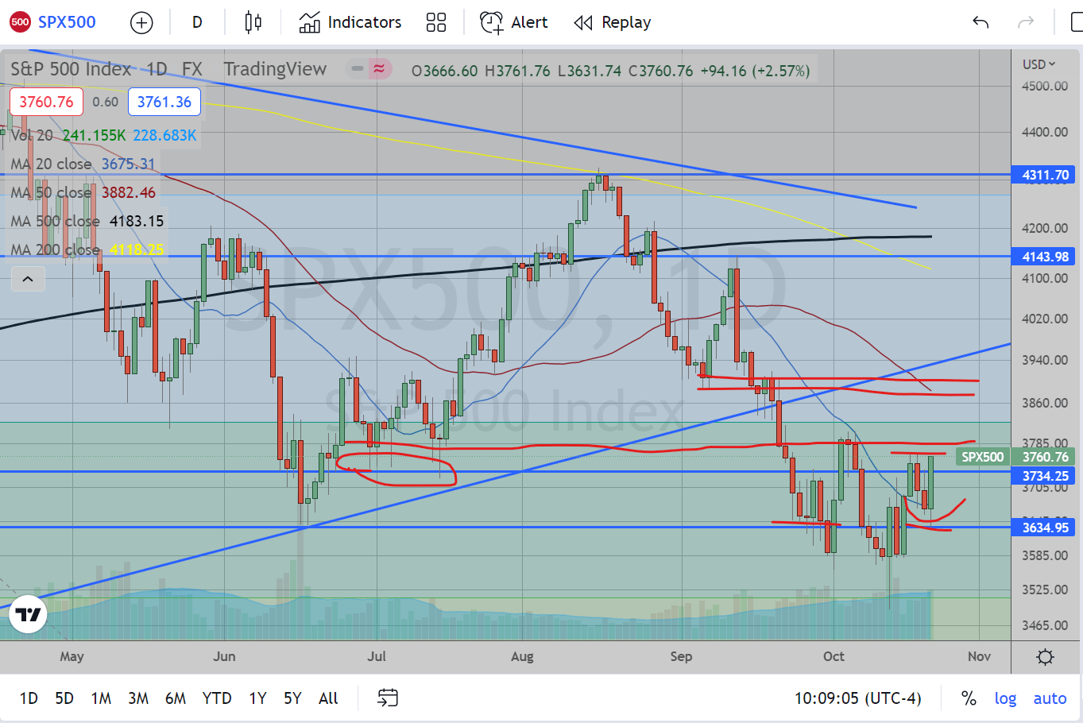Click the red 500 symbol logo
The width and height of the screenshot is (1083, 723).
coord(20,22)
